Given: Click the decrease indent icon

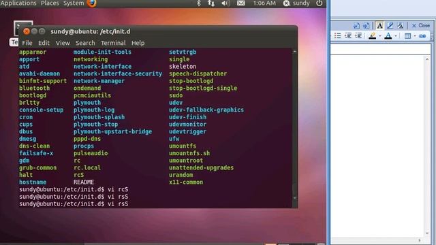Looking at the screenshot, I should tap(348, 35).
